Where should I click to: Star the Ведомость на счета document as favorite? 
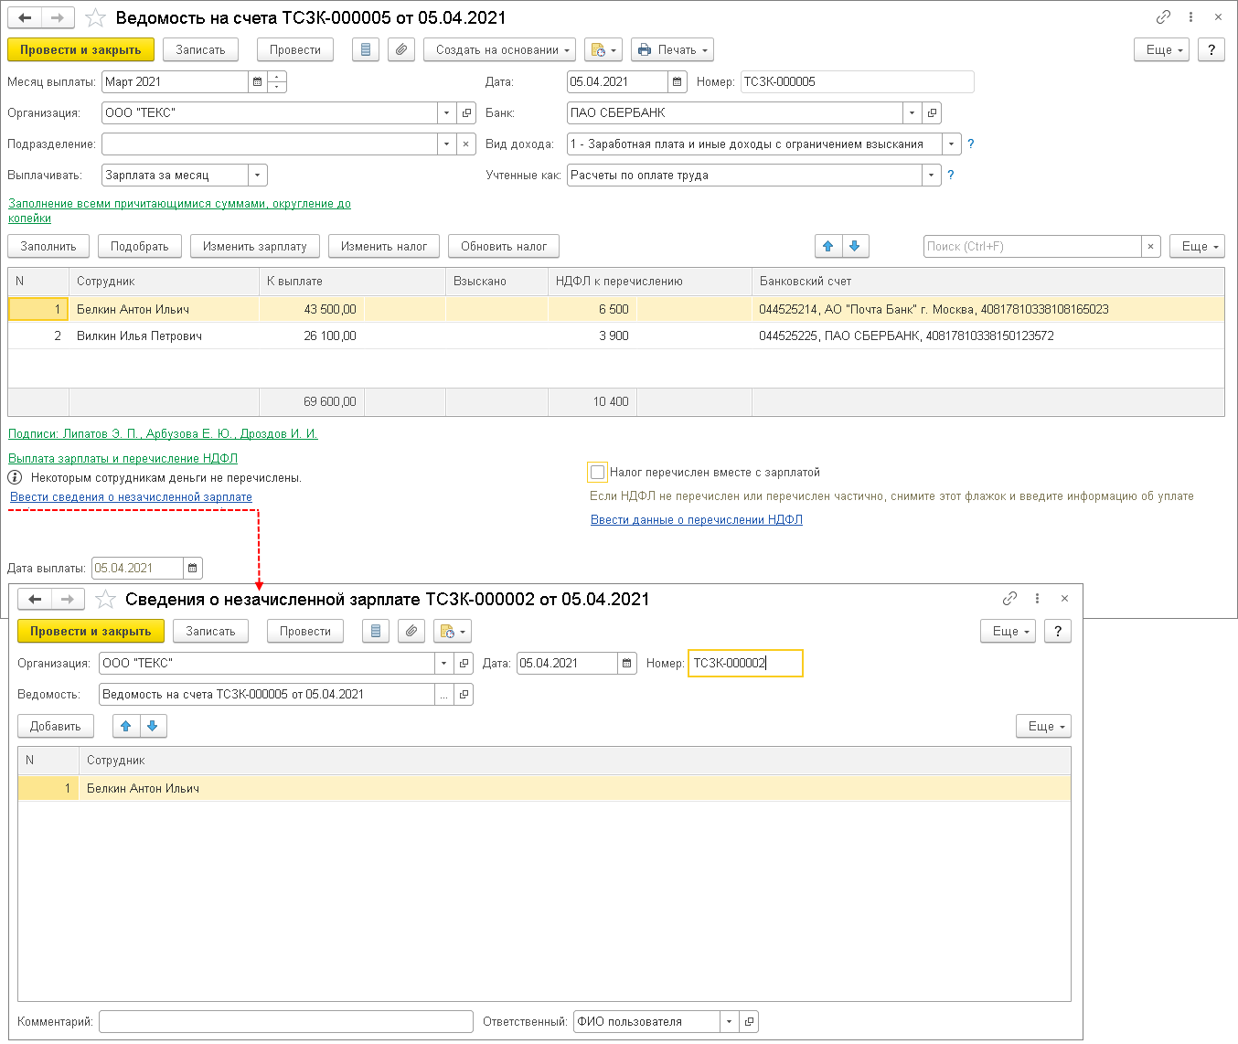[x=95, y=17]
